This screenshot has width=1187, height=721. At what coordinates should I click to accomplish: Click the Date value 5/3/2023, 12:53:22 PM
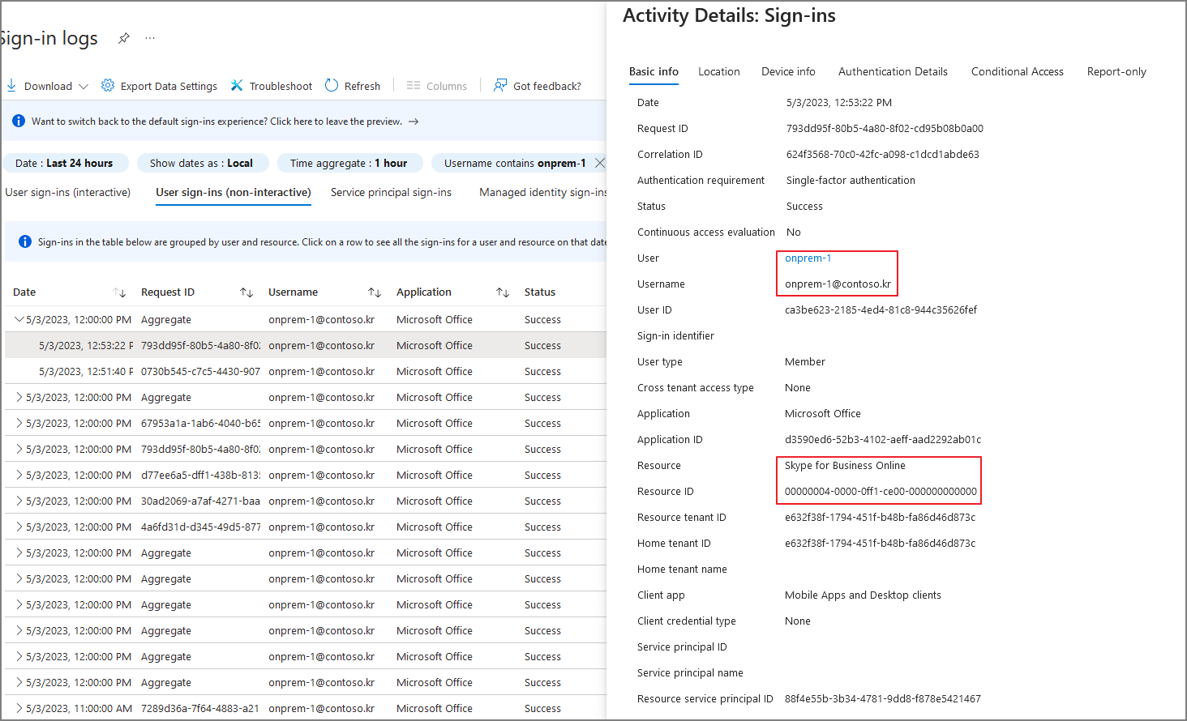839,103
